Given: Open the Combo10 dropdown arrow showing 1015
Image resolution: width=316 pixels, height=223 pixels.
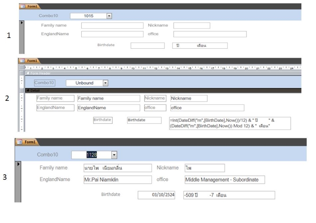Looking at the screenshot, I should 109,16.
